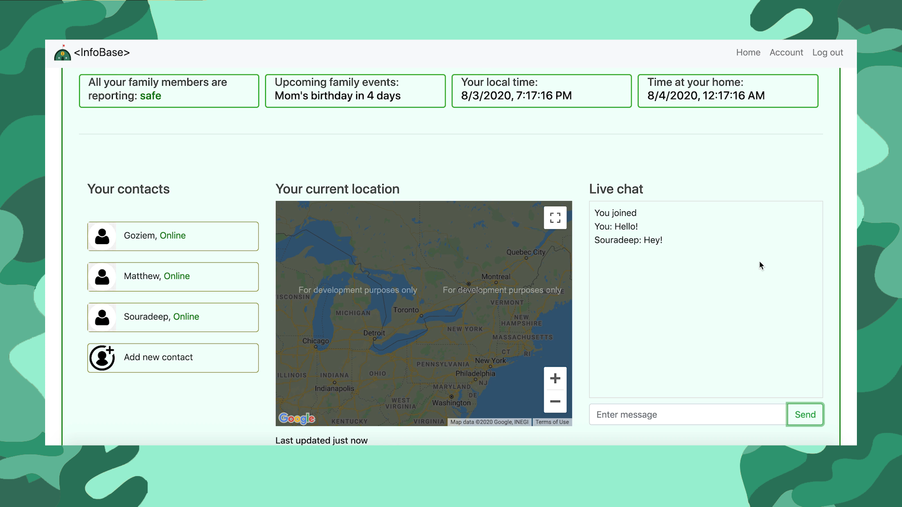
Task: Log out of InfoBase
Action: pyautogui.click(x=827, y=53)
